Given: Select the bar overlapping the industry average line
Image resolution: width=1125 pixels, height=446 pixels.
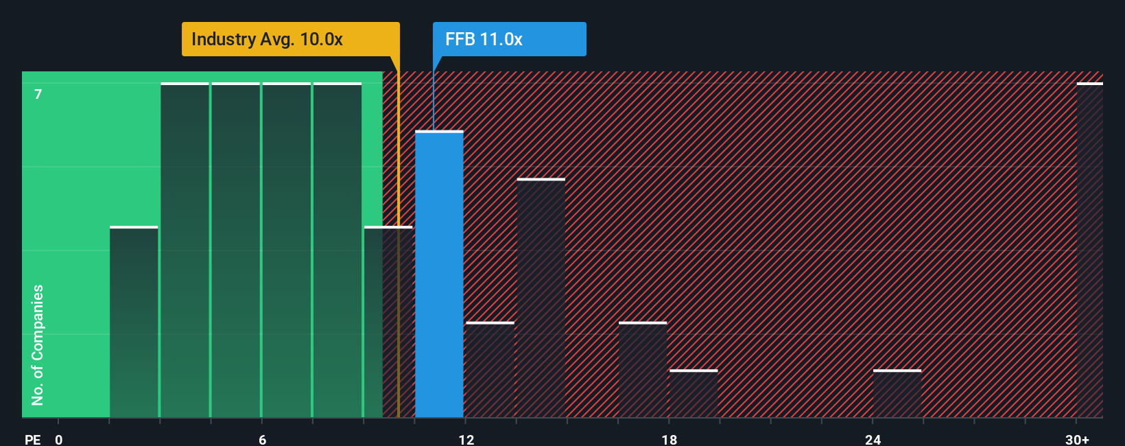Looking at the screenshot, I should [388, 322].
